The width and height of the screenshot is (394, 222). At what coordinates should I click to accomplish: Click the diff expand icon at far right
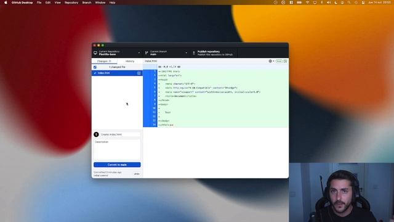[x=285, y=61]
